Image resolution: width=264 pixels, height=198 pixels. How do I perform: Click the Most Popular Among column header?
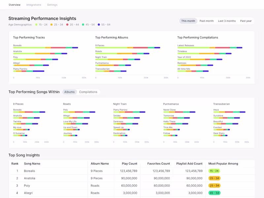[x=223, y=164]
